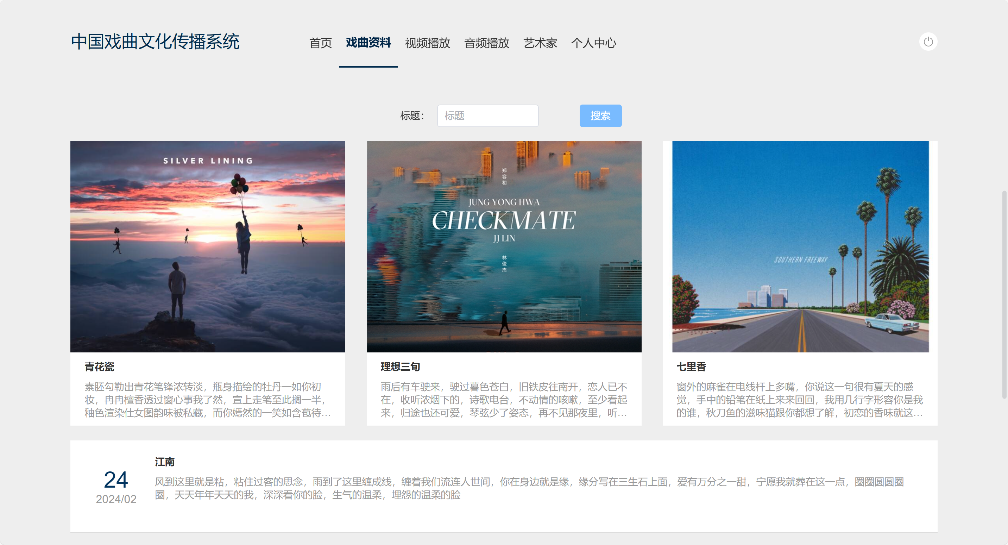
Task: Open the Silver Lining cover image
Action: tap(207, 247)
